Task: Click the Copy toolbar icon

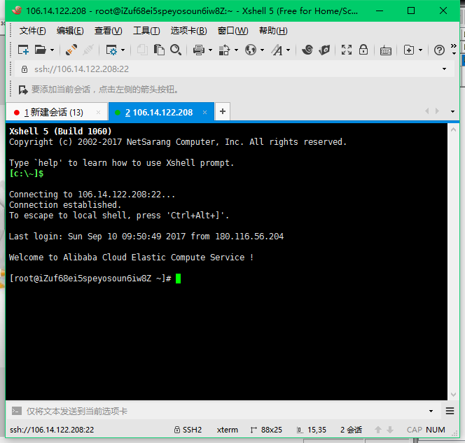Action: click(142, 50)
